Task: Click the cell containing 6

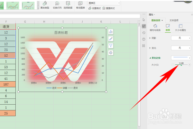Action: point(8,96)
